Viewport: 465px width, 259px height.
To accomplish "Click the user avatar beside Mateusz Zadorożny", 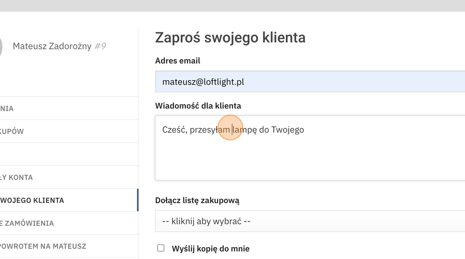I will pyautogui.click(x=1, y=46).
